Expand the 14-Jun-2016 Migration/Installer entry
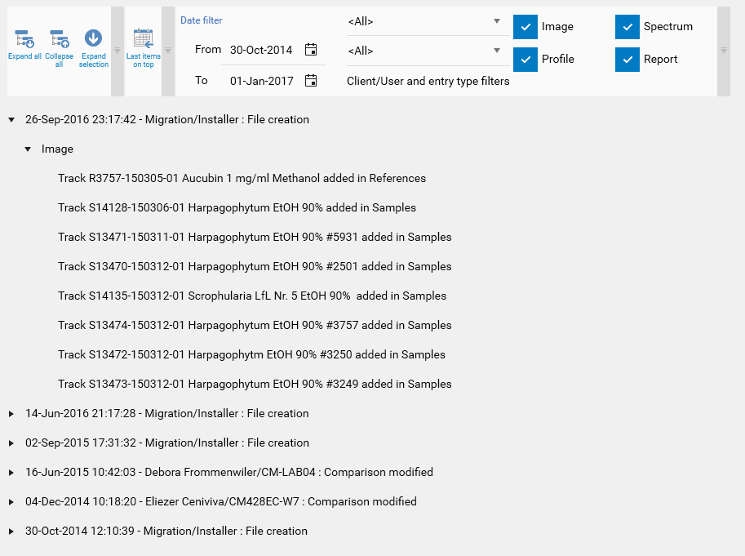 click(11, 414)
